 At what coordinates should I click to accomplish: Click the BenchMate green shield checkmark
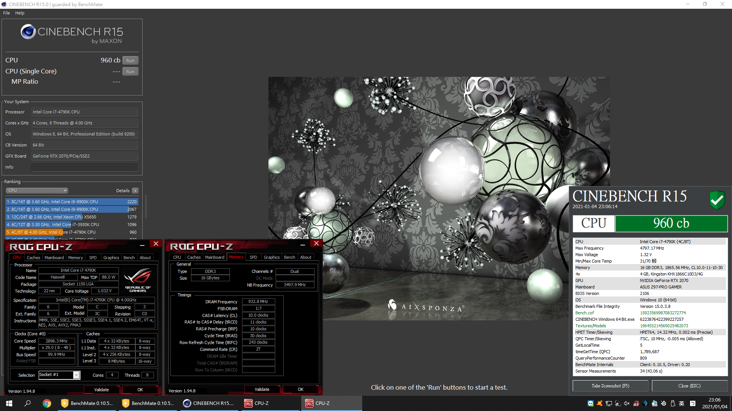tap(717, 199)
